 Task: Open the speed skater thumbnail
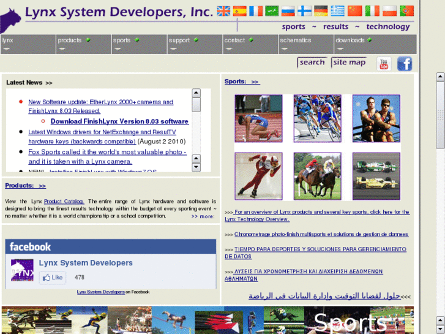coord(258,176)
